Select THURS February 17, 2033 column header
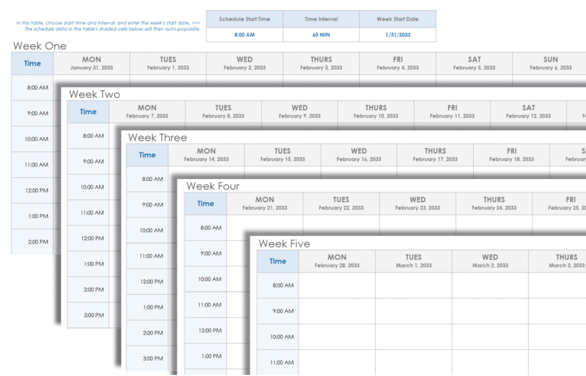The image size is (586, 376). pyautogui.click(x=435, y=155)
